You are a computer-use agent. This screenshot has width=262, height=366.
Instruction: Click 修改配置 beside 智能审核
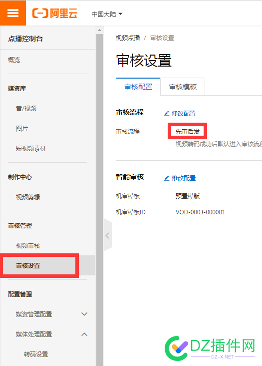184,178
